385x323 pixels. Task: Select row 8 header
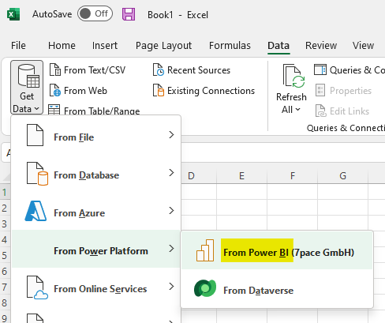point(5,303)
